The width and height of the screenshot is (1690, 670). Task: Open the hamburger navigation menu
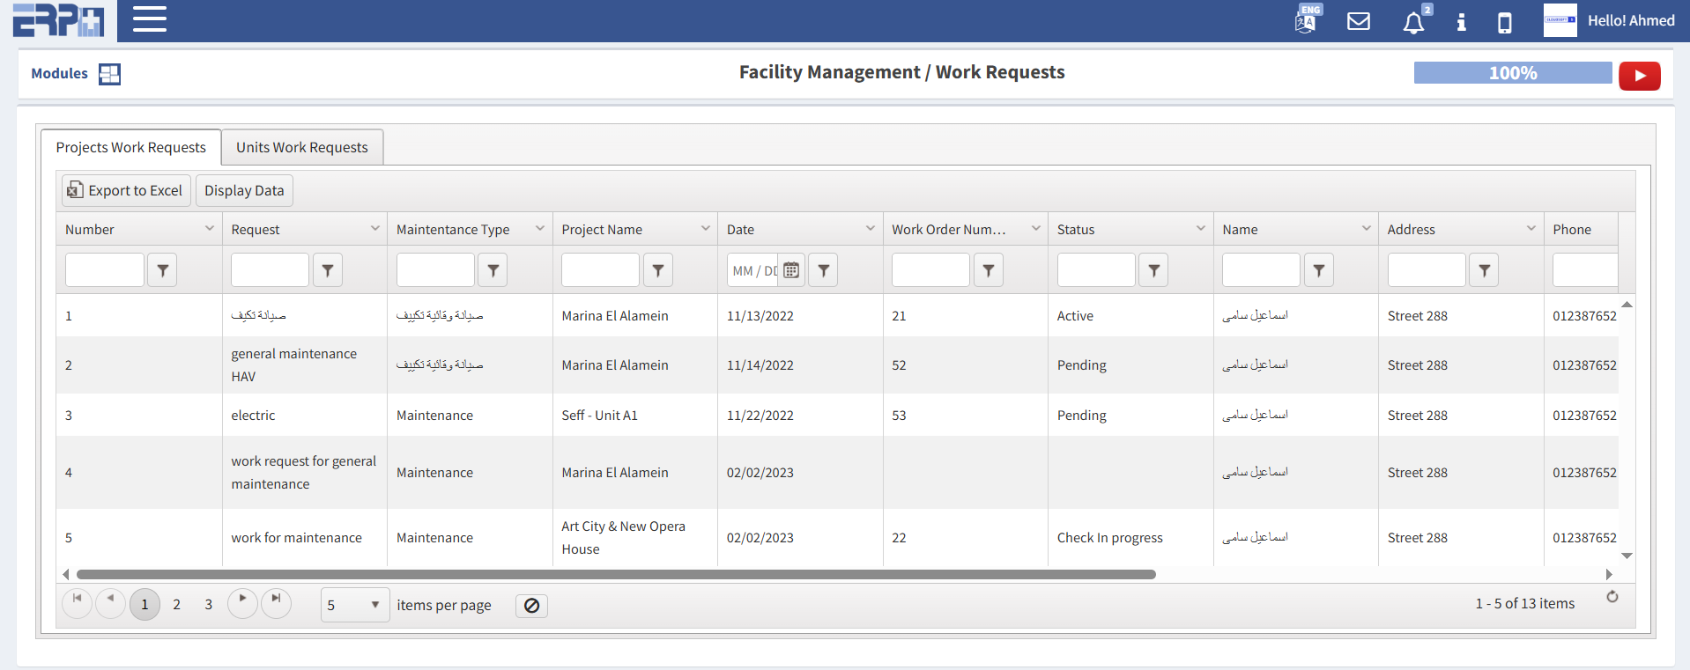150,19
